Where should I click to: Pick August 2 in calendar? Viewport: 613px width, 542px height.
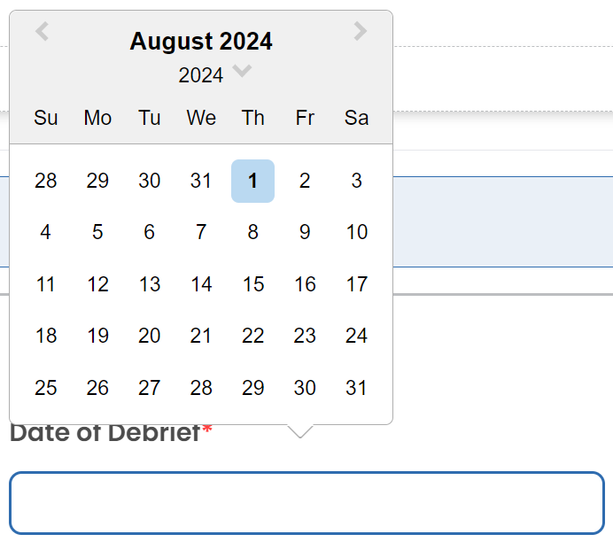[x=305, y=181]
